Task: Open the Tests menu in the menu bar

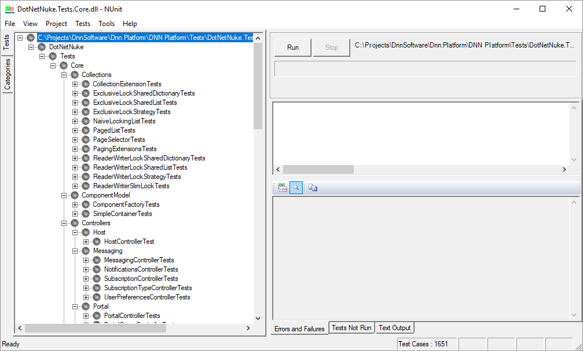Action: tap(83, 24)
